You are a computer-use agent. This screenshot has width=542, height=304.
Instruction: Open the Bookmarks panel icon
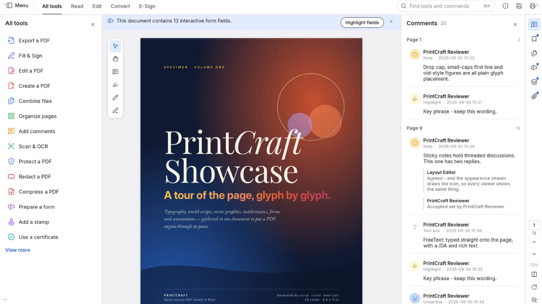pyautogui.click(x=534, y=39)
